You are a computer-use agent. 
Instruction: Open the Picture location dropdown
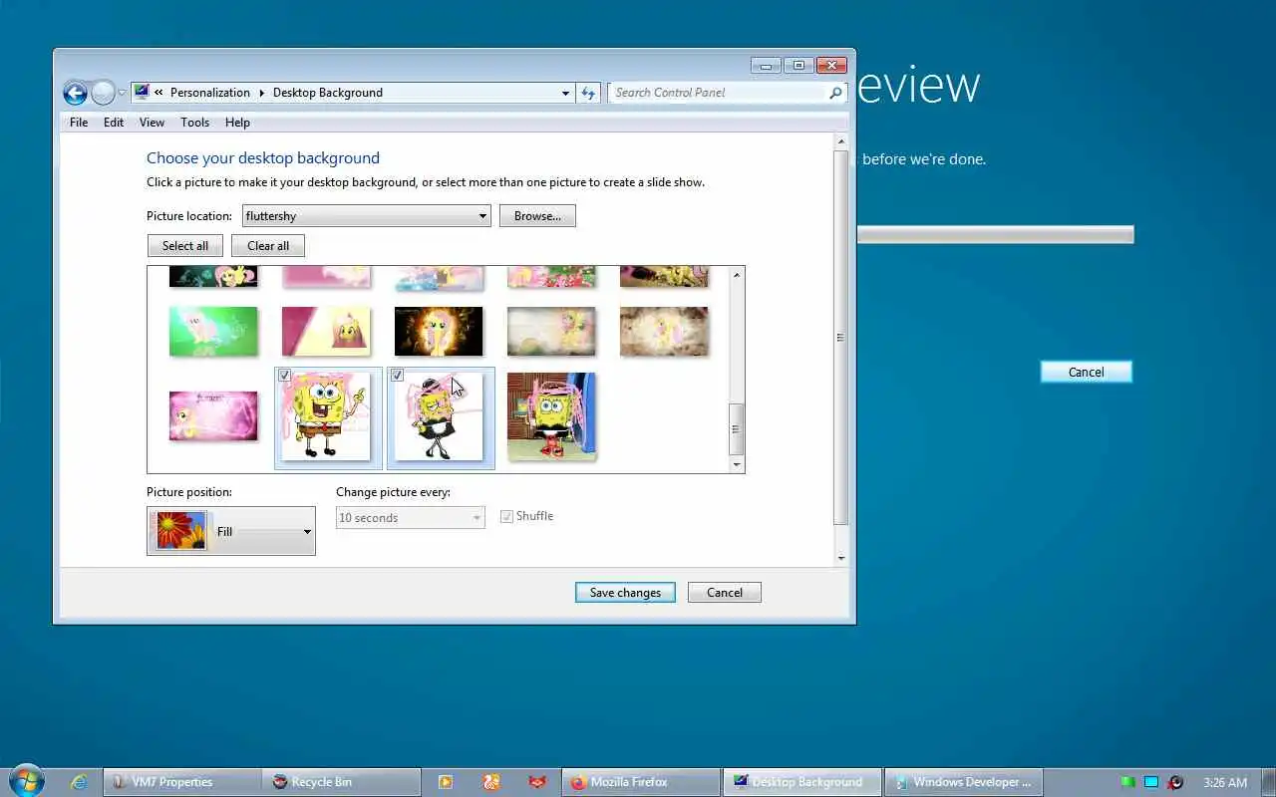[367, 216]
